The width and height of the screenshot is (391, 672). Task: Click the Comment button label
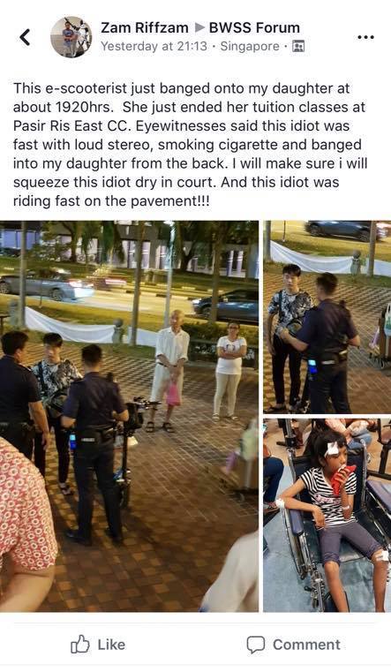pos(306,645)
